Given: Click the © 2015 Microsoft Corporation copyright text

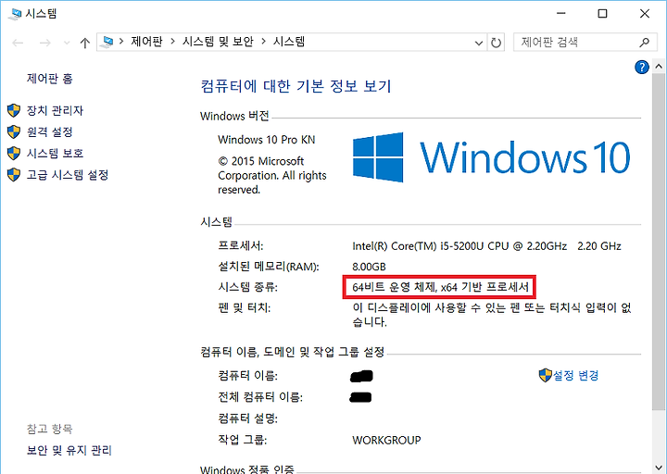Looking at the screenshot, I should pyautogui.click(x=272, y=176).
